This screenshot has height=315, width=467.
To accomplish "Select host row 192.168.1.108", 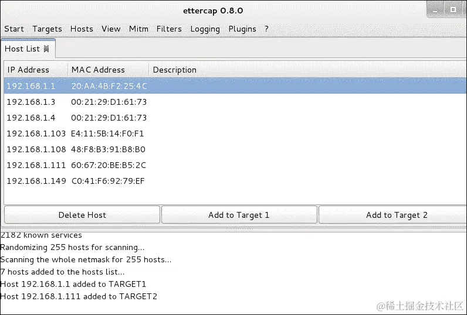I will [235, 149].
